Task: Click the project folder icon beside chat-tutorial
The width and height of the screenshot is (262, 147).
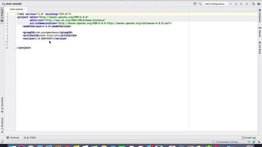Action: [3, 4]
